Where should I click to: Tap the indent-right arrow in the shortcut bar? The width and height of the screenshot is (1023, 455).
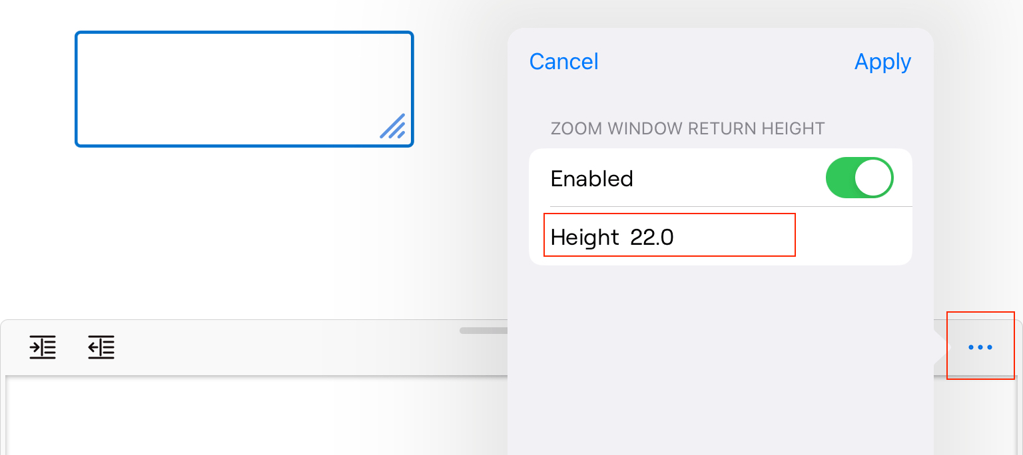pyautogui.click(x=43, y=347)
